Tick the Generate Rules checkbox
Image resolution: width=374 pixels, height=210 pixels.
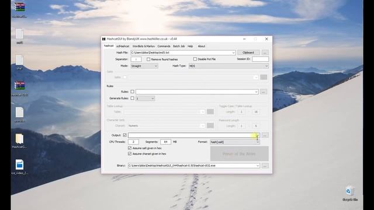(133, 98)
